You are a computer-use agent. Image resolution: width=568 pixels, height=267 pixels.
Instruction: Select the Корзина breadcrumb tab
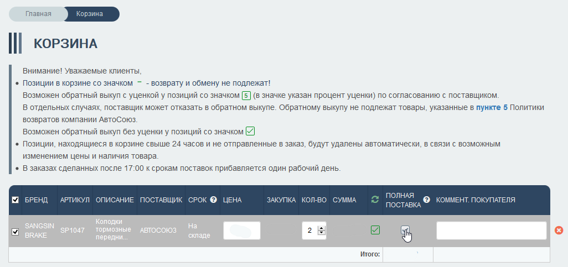(x=89, y=14)
